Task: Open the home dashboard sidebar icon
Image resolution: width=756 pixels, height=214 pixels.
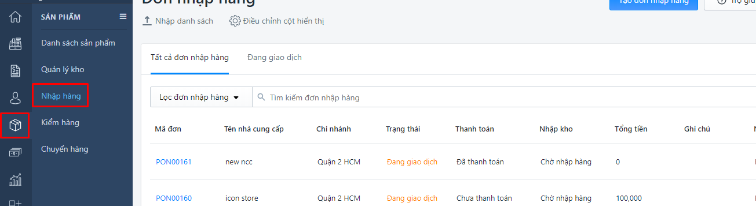Action: 16,17
